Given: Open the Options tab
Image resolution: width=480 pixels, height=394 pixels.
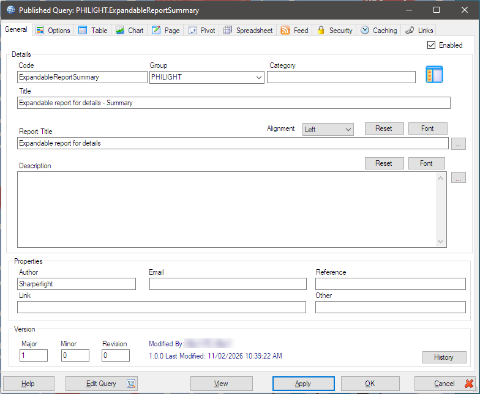Looking at the screenshot, I should 53,31.
